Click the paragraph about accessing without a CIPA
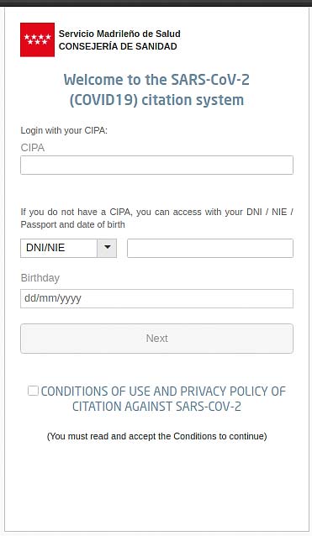The height and width of the screenshot is (536, 312). [x=156, y=218]
